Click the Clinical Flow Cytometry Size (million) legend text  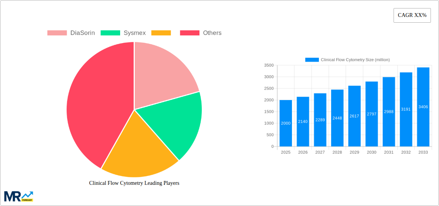click(x=355, y=60)
